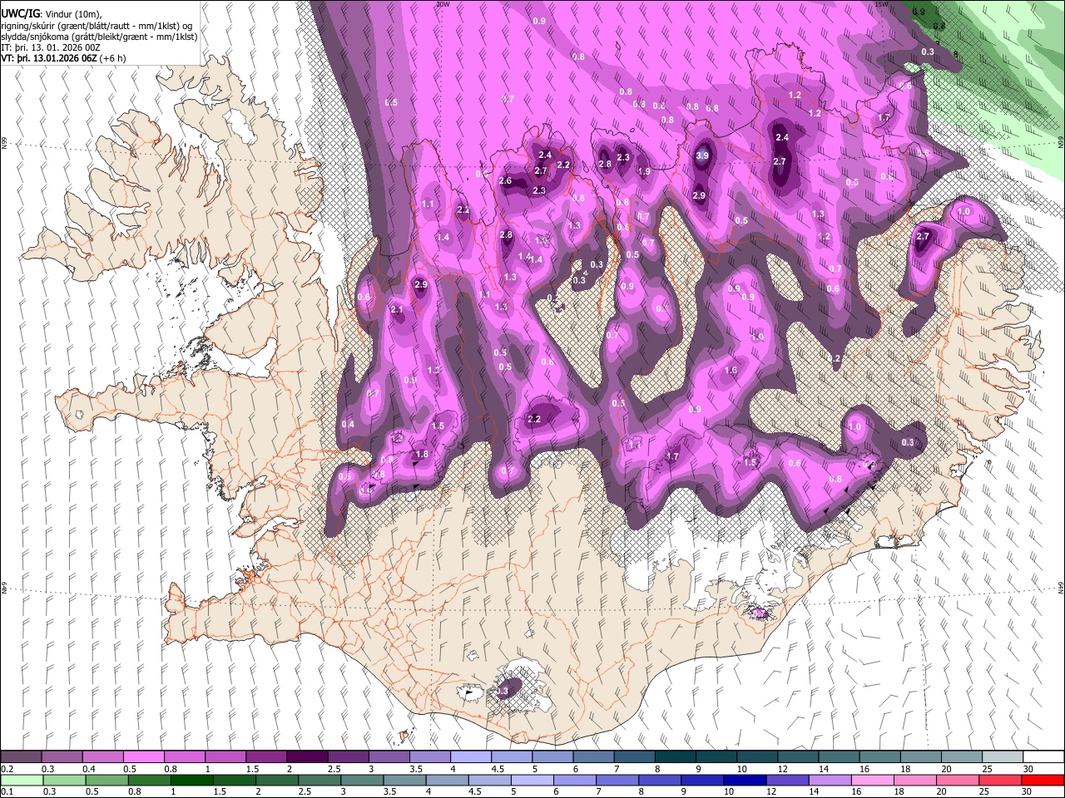Click the 0.2 label on the snow scale
This screenshot has height=798, width=1065.
pyautogui.click(x=7, y=769)
